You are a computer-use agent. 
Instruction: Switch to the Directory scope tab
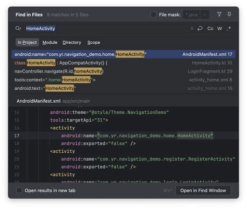point(72,42)
